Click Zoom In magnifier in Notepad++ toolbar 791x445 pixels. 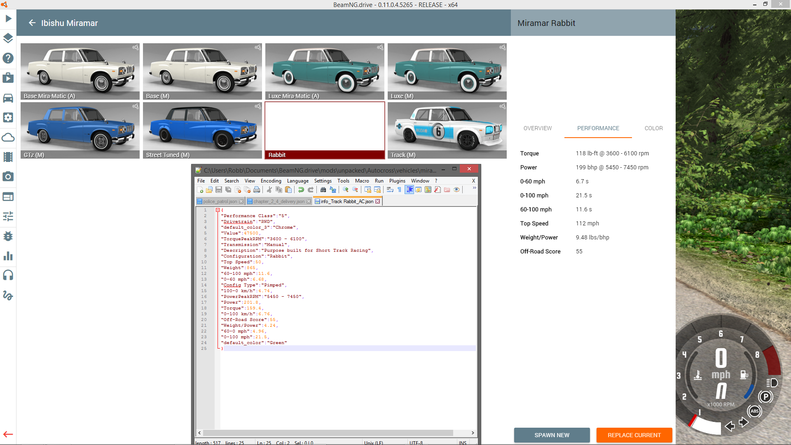[x=346, y=190]
